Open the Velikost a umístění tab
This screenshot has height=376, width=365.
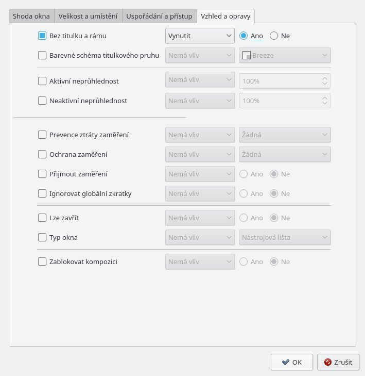(x=88, y=16)
